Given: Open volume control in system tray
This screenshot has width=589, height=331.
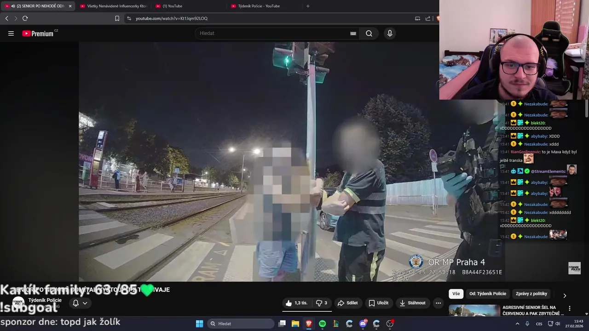Looking at the screenshot, I should click(x=558, y=324).
